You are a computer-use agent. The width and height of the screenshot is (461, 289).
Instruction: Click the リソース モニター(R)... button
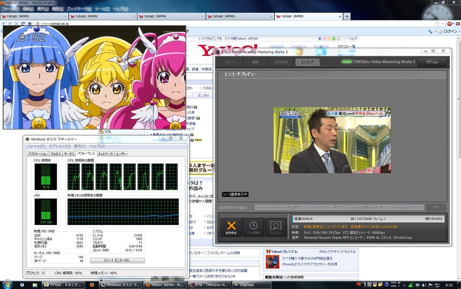click(118, 261)
